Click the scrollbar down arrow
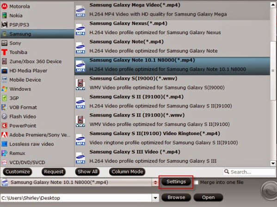This screenshot has width=277, height=207. (273, 163)
